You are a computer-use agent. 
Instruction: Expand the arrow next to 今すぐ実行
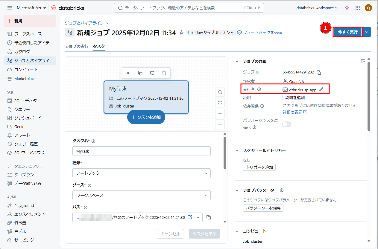[x=366, y=32]
